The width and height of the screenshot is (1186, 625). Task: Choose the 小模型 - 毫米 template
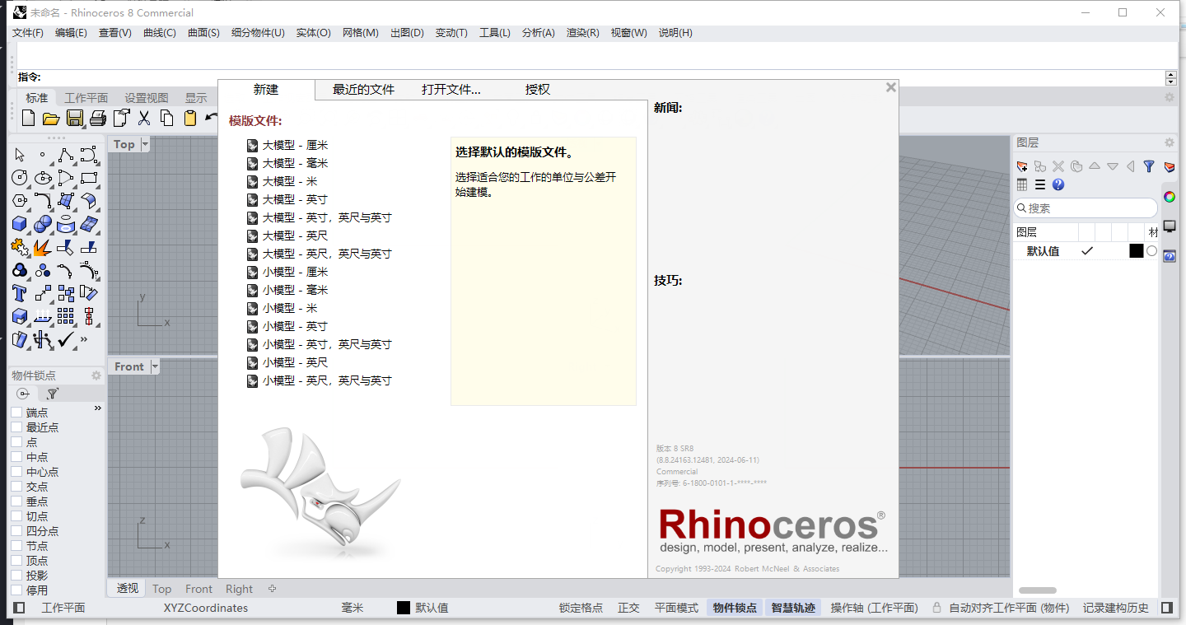pos(287,290)
